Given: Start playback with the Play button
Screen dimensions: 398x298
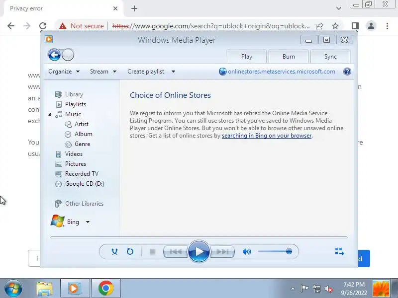Looking at the screenshot, I should click(x=199, y=251).
